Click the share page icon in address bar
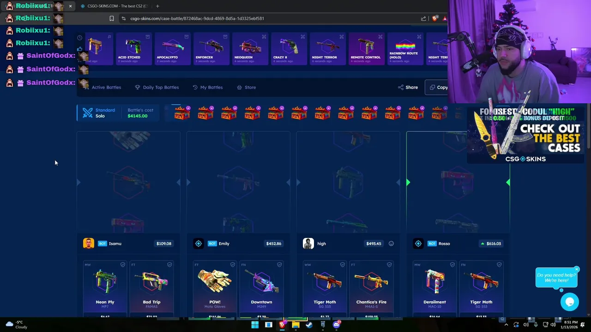Image resolution: width=591 pixels, height=332 pixels. tap(423, 18)
